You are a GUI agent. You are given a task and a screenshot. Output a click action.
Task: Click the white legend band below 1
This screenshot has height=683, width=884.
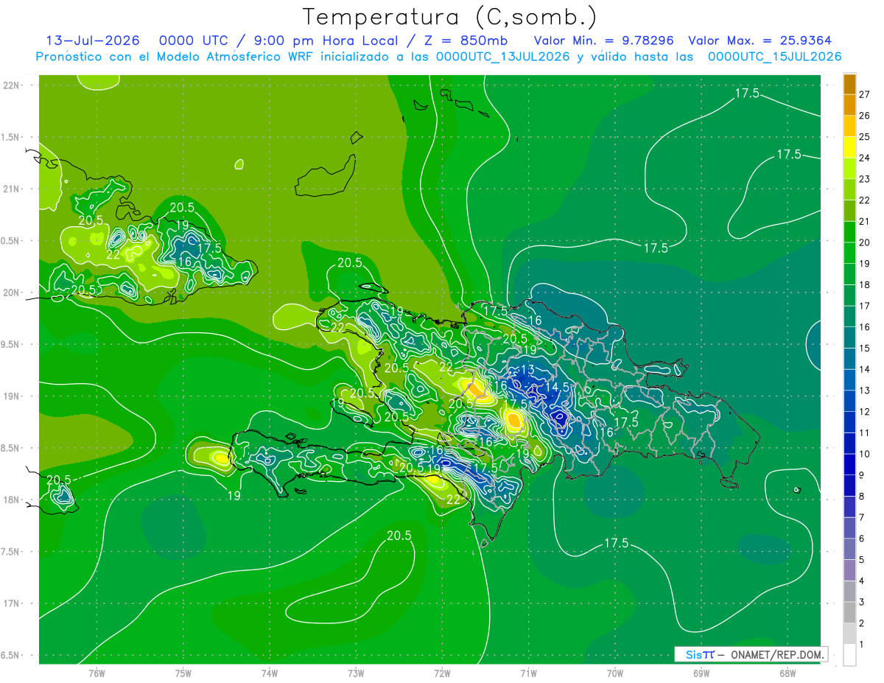pos(849,655)
